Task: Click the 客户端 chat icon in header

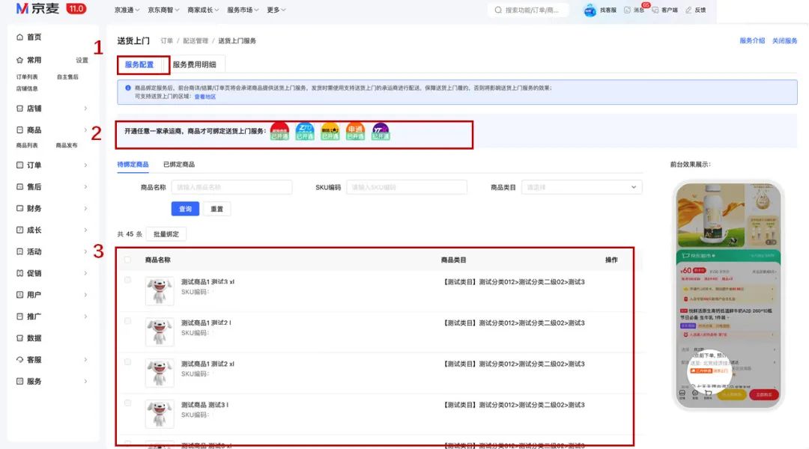Action: click(x=655, y=10)
